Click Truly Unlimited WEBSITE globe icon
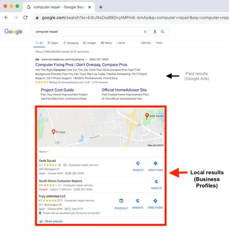This screenshot has width=229, height=232. pos(138,201)
